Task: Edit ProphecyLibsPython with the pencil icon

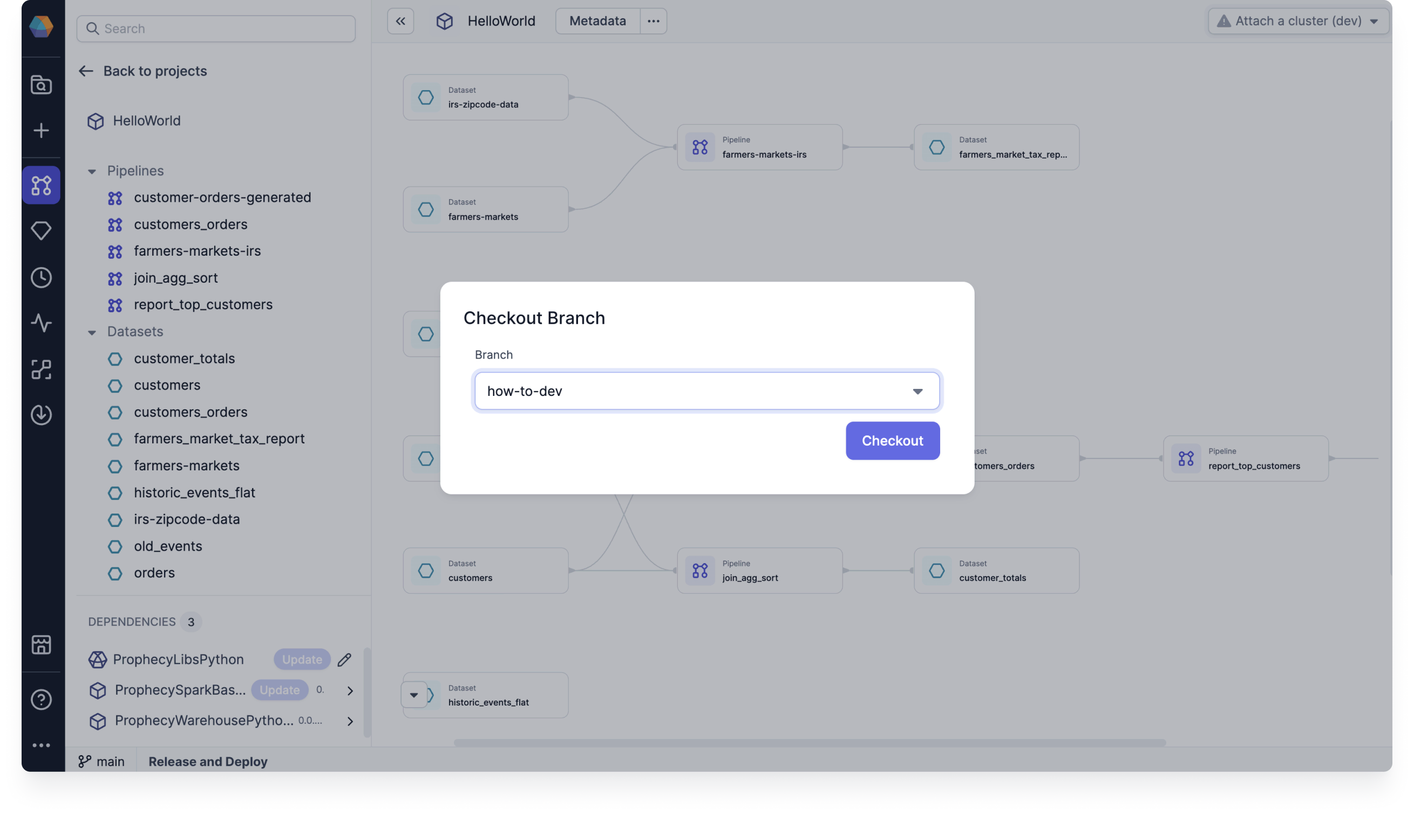Action: click(344, 659)
